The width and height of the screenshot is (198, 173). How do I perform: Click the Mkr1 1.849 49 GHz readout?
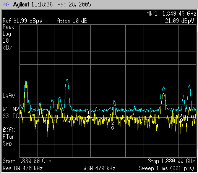click(x=171, y=13)
